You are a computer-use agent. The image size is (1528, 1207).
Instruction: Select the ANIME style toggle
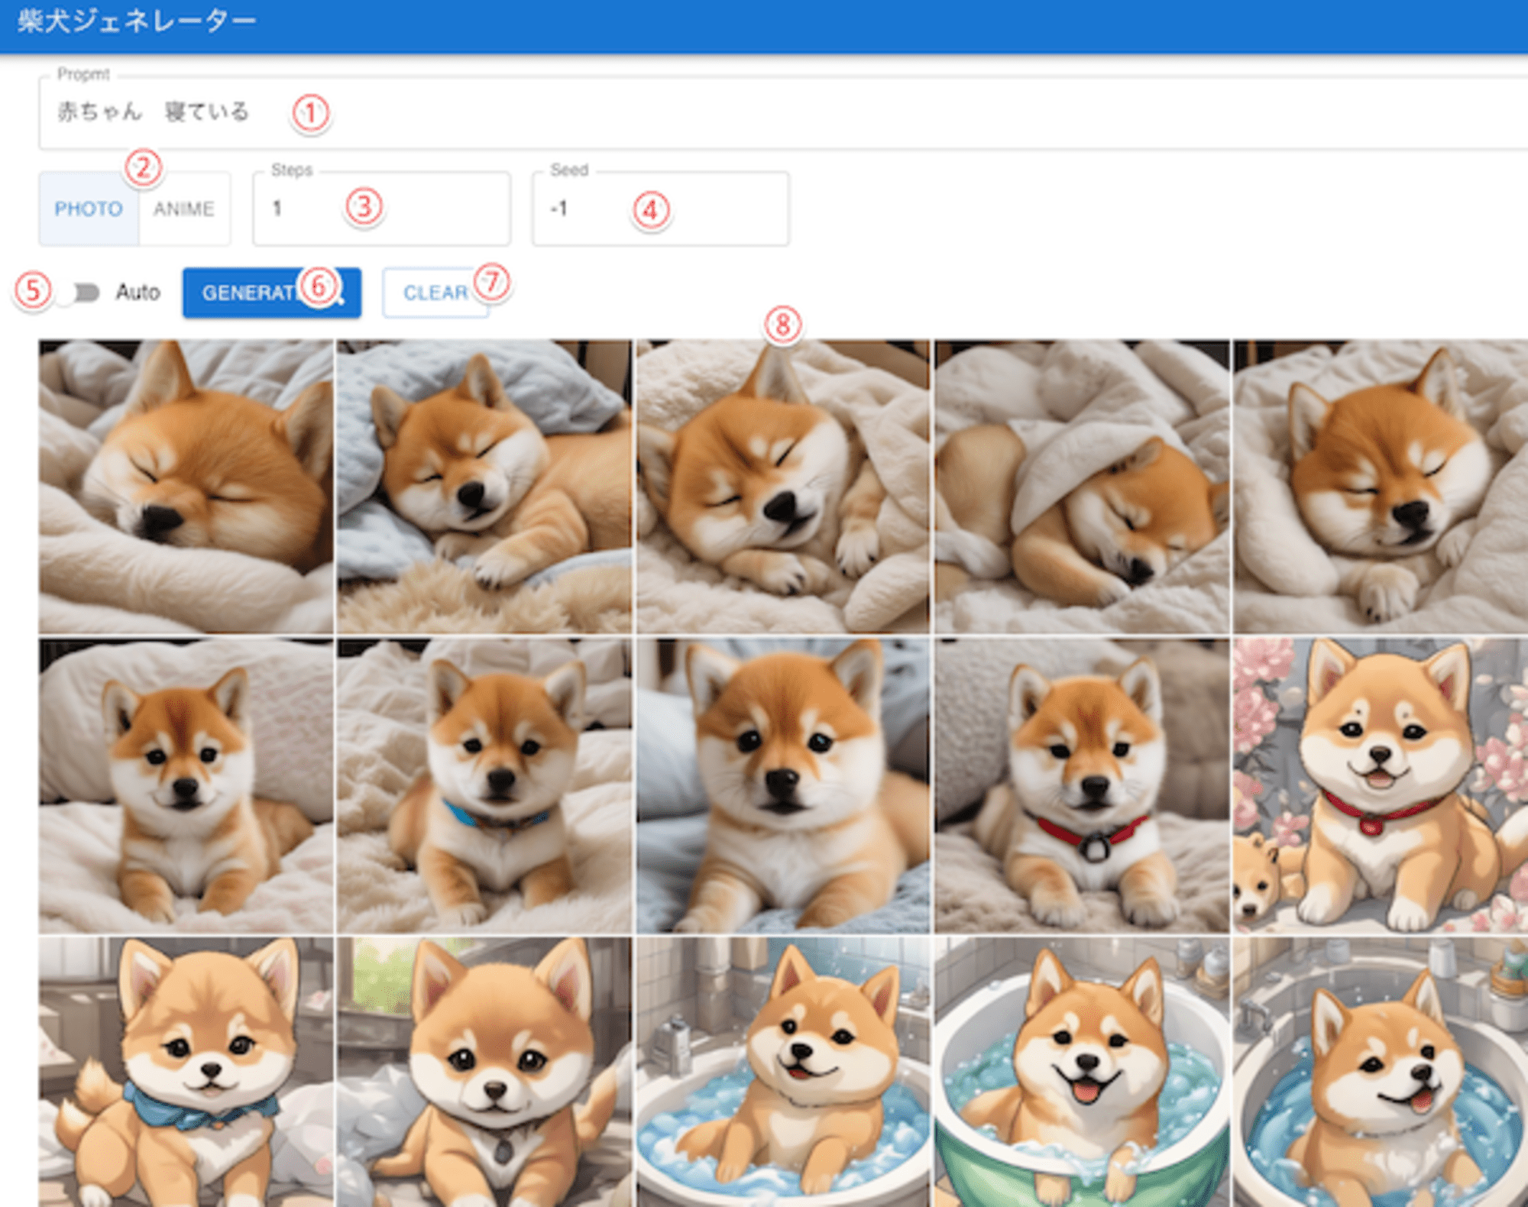[x=184, y=209]
